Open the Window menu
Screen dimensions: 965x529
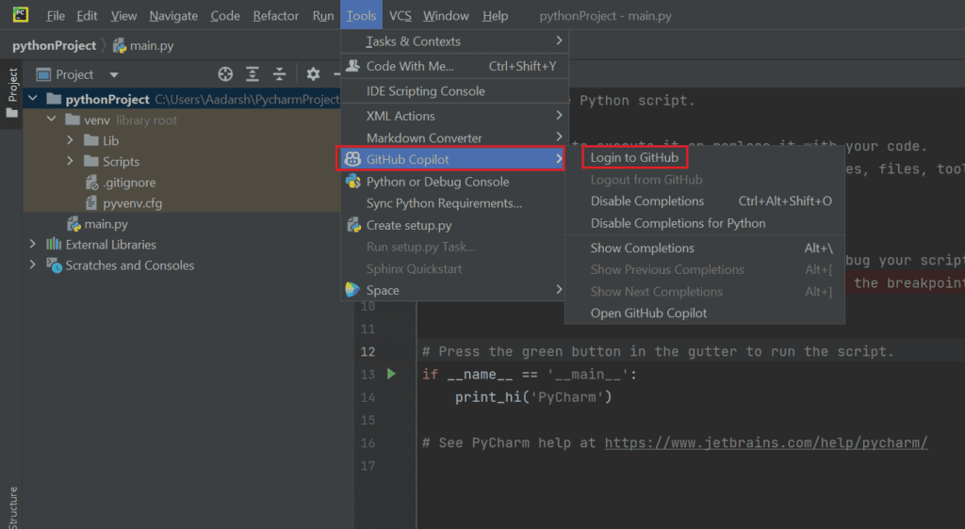[x=446, y=15]
